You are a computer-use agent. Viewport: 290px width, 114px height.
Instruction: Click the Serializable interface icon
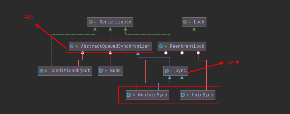click(x=91, y=22)
